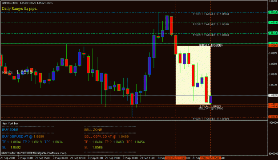Click the 1.8560 value on price scale
278x160 pixels.
click(273, 64)
